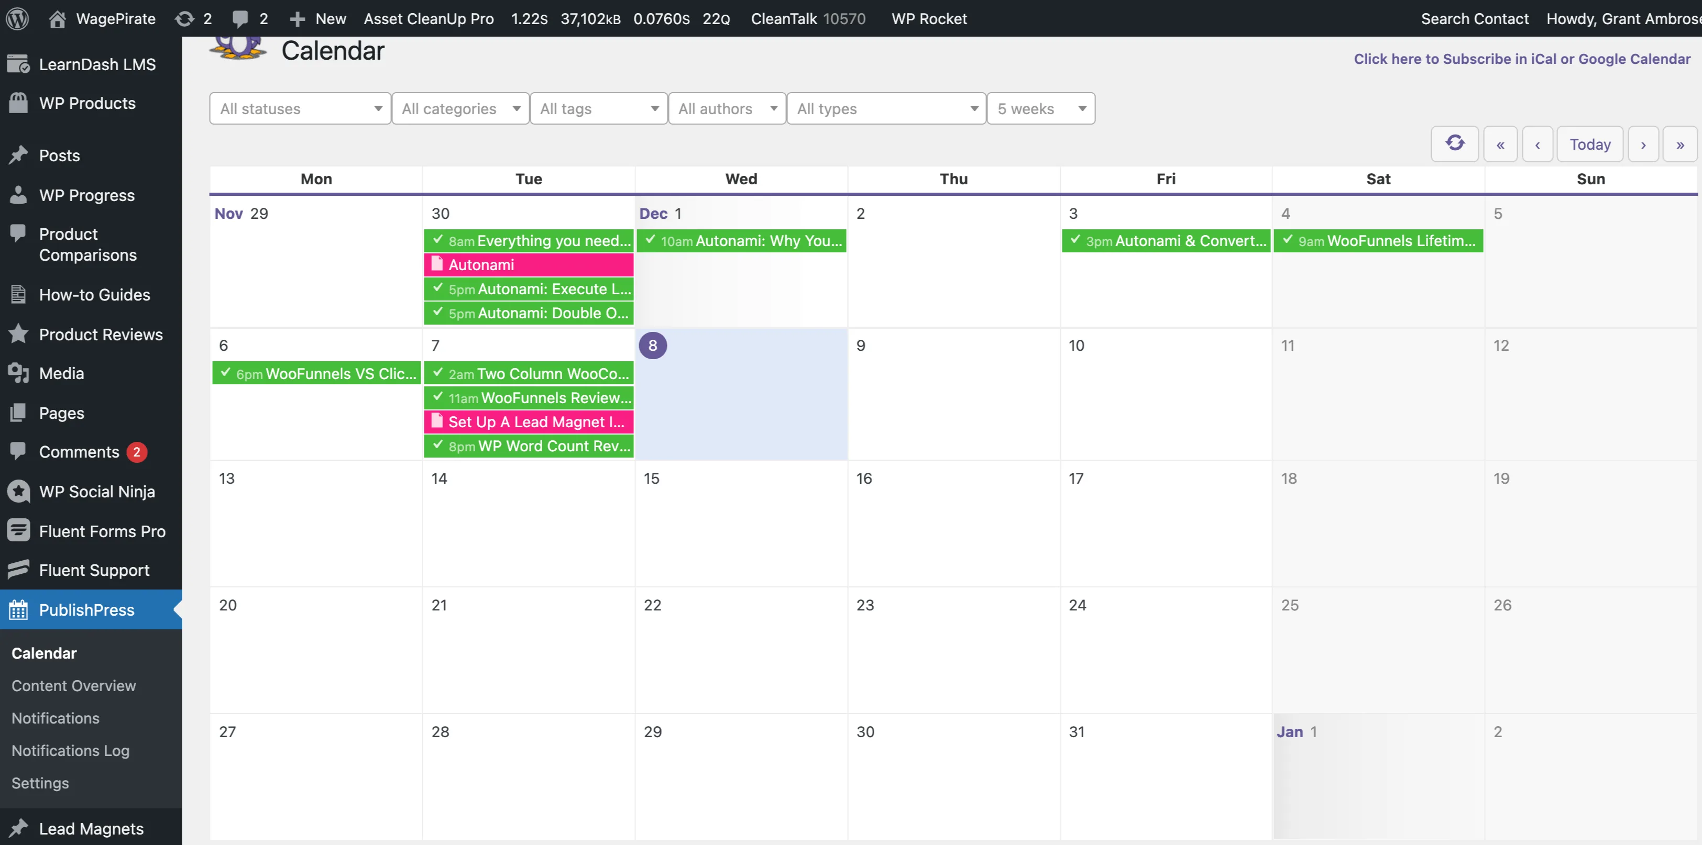This screenshot has height=845, width=1702.
Task: Select the Calendar submenu item
Action: (x=43, y=653)
